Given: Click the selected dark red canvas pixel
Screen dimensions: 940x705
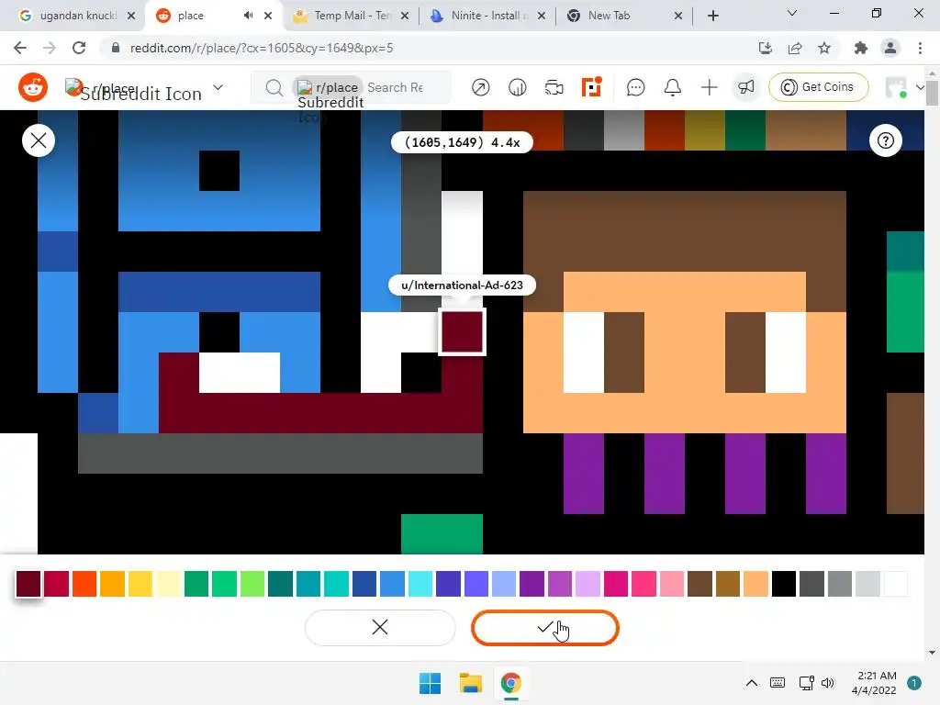Looking at the screenshot, I should point(463,332).
